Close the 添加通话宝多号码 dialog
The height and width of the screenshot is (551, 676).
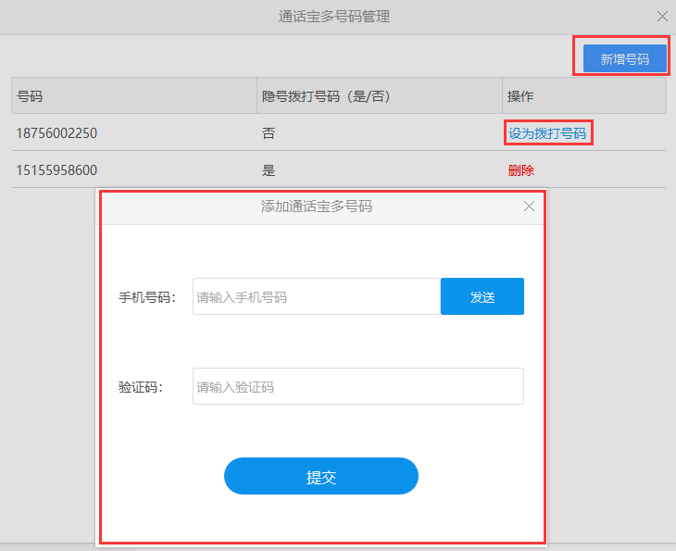pos(529,207)
